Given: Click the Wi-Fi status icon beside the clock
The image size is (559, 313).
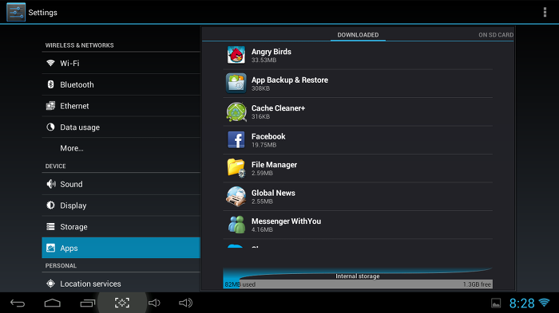Looking at the screenshot, I should coord(544,303).
